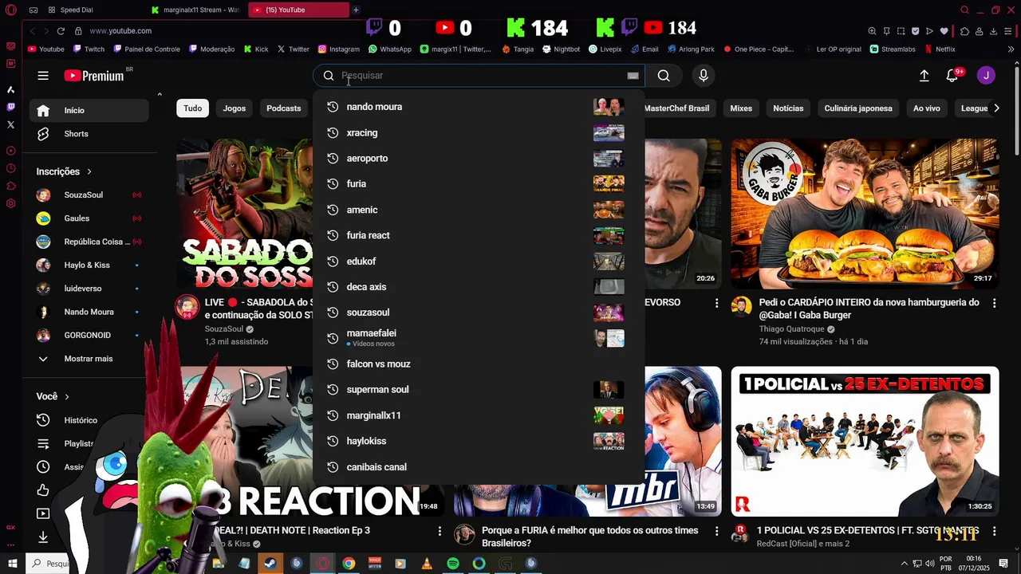Open the on-screen keyboard in the search box

633,76
